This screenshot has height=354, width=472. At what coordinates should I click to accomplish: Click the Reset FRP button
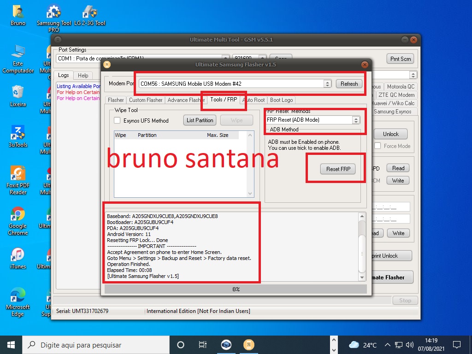[338, 169]
